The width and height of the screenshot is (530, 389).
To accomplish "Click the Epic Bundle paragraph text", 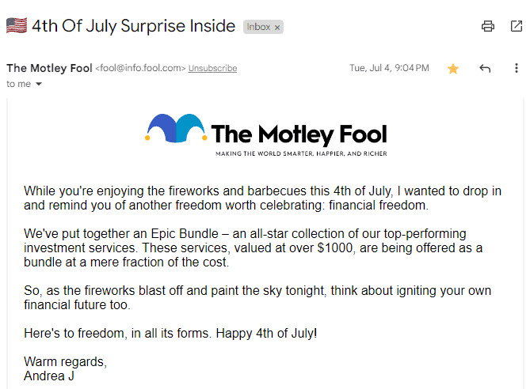I will [x=254, y=247].
